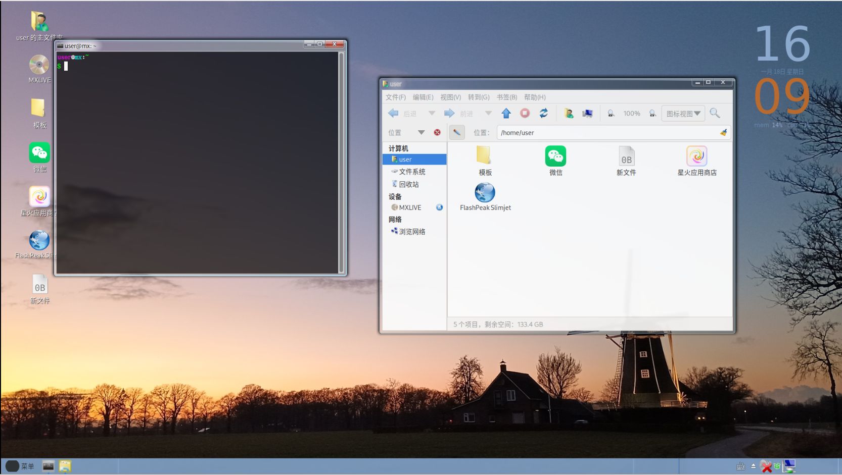842x475 pixels.
Task: Reset zoom by clicking 100%
Action: pos(632,114)
